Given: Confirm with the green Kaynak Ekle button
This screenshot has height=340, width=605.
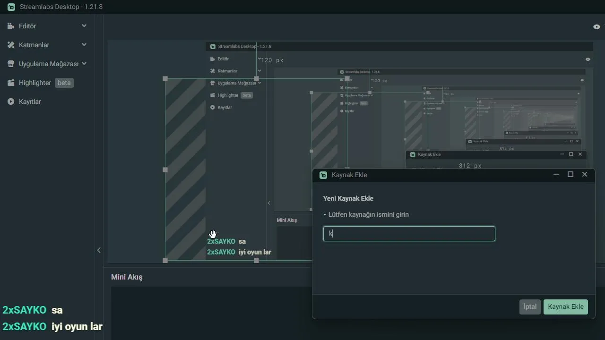Looking at the screenshot, I should (x=566, y=307).
